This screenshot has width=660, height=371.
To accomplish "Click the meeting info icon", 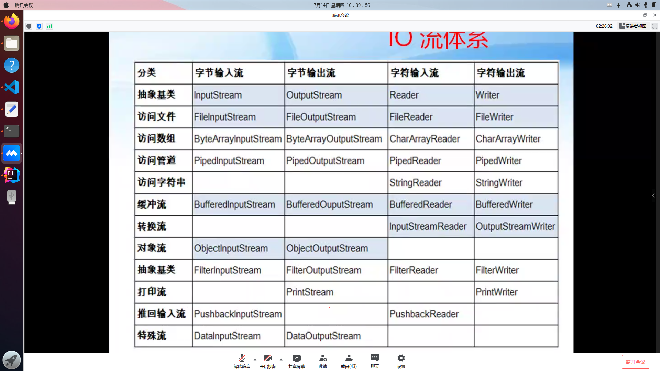I will click(29, 26).
